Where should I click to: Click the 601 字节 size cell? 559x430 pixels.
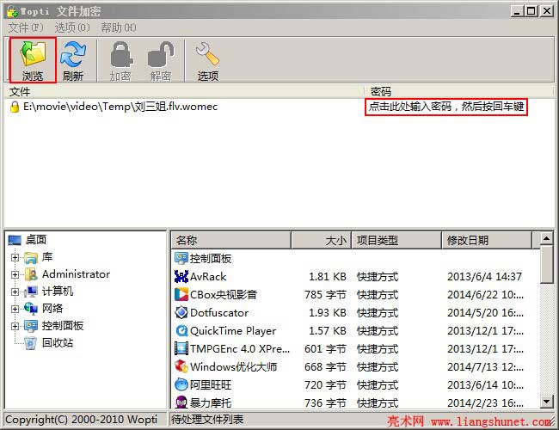coord(325,348)
